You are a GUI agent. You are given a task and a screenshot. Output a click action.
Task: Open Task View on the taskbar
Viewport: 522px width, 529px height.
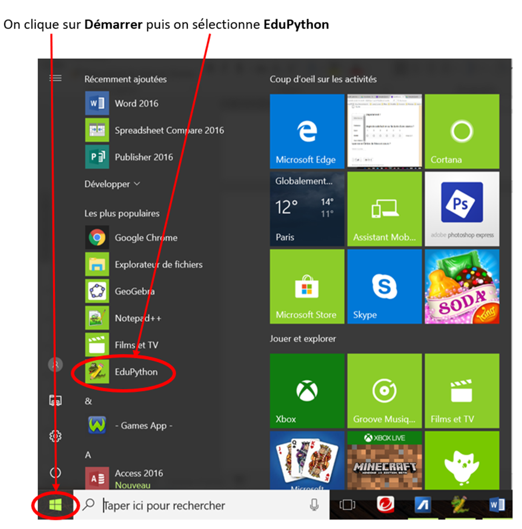click(347, 505)
